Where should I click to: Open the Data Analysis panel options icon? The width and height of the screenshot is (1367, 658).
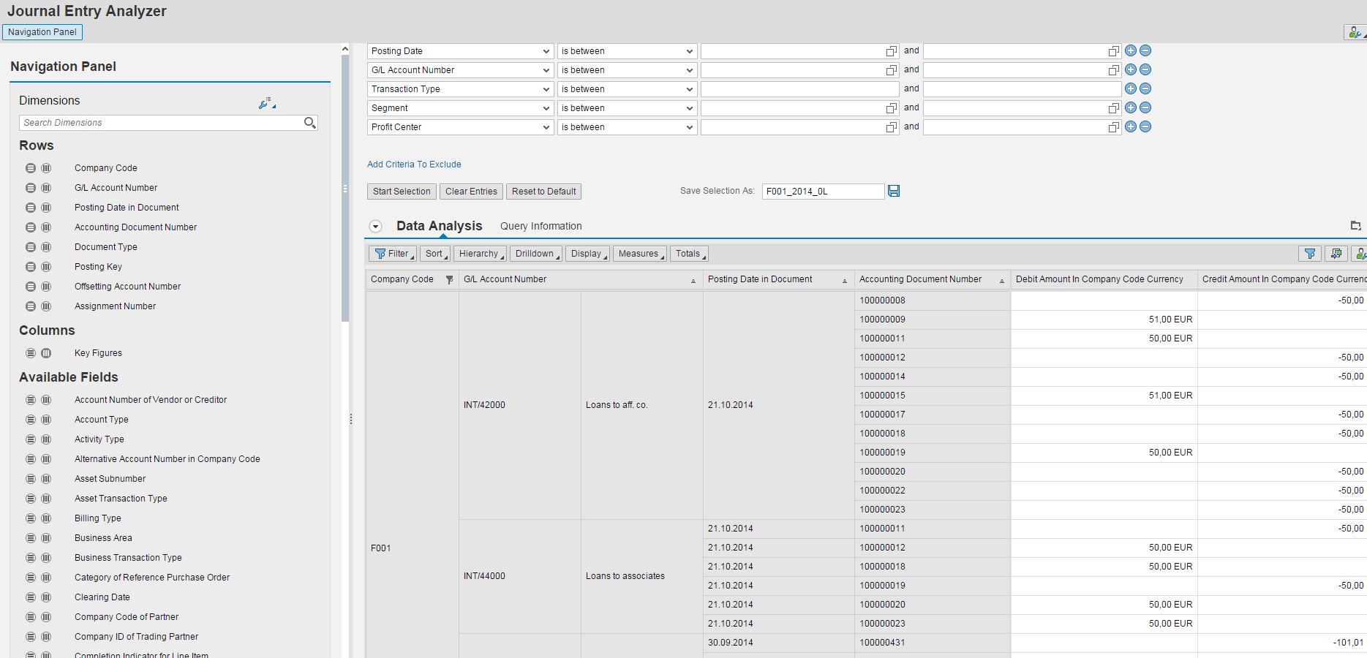(1355, 226)
